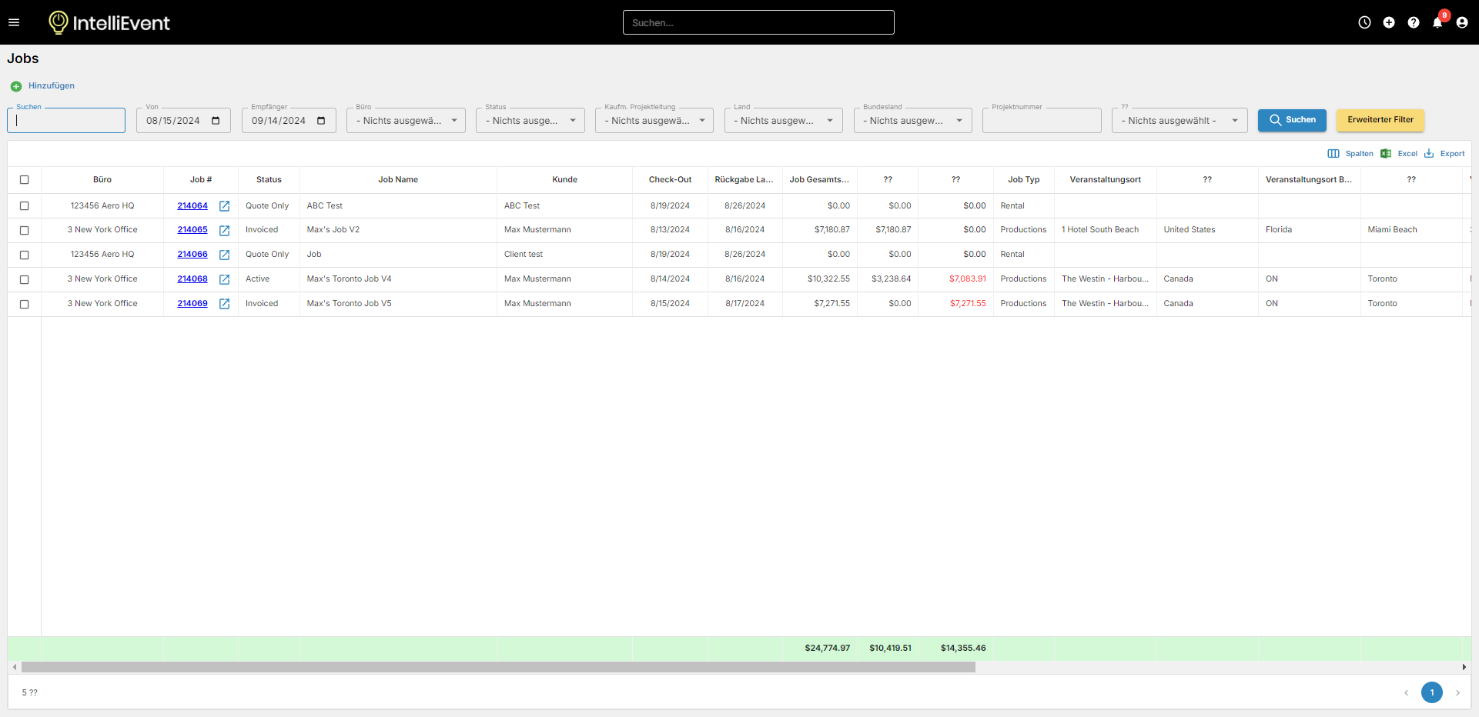
Task: Export table to Excel
Action: coord(1399,154)
